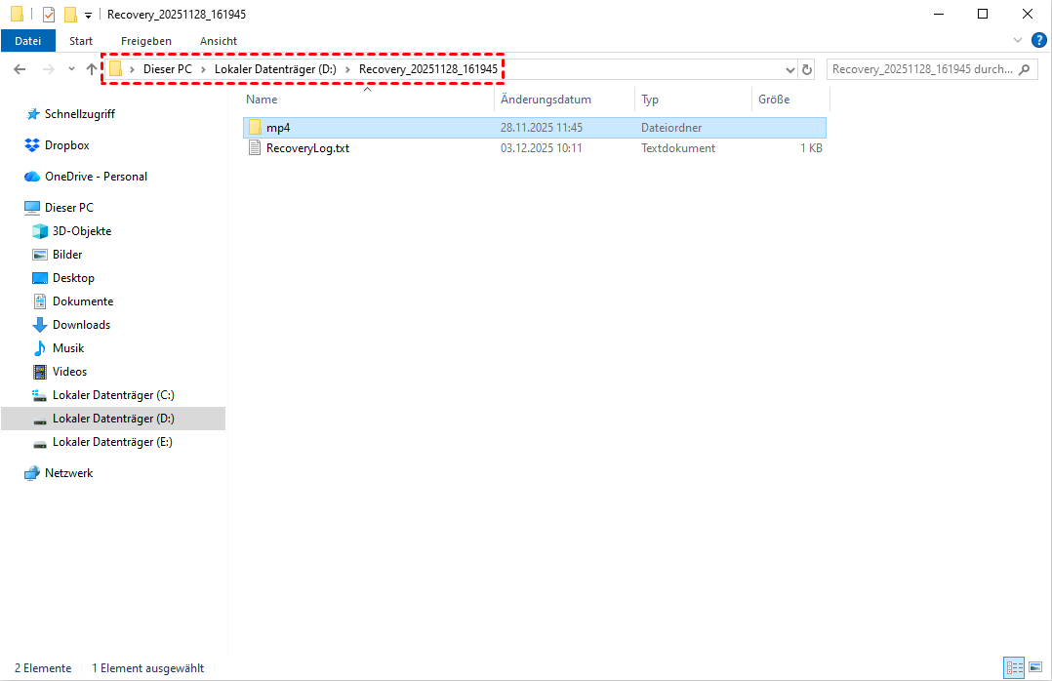Click the Up one level arrow
Image resolution: width=1052 pixels, height=681 pixels.
click(92, 69)
